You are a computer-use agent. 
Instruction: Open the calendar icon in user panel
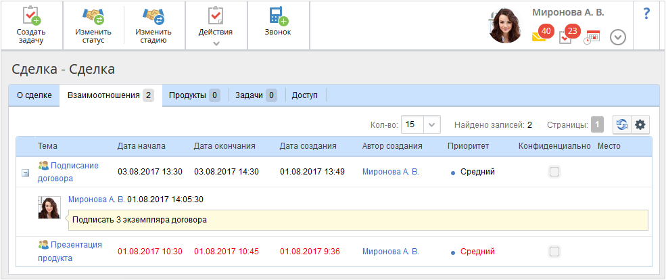[x=592, y=37]
